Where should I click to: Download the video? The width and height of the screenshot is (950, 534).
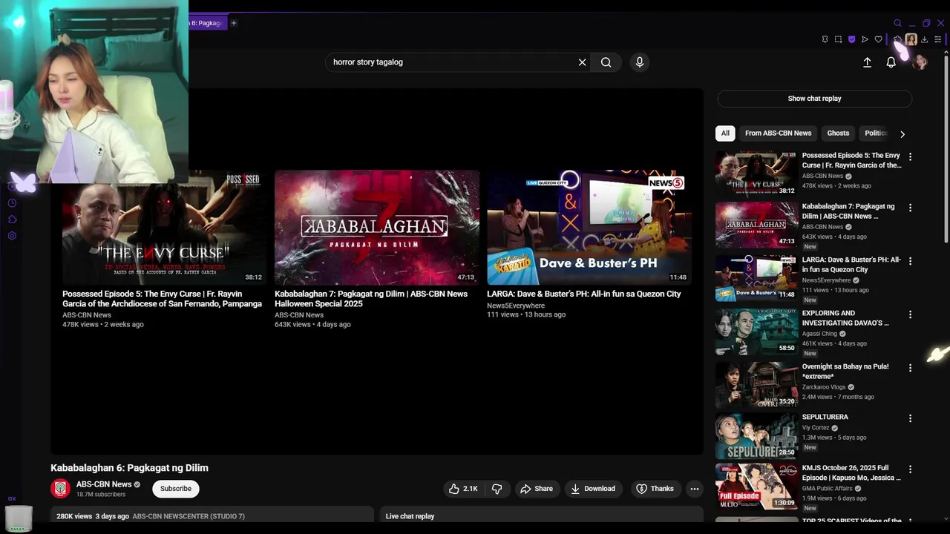[x=593, y=489]
